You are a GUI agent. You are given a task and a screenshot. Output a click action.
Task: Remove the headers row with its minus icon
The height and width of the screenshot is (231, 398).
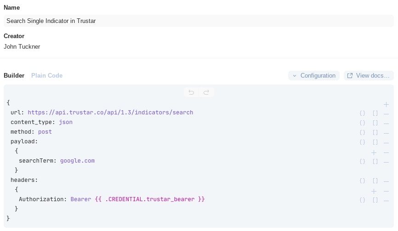click(386, 181)
